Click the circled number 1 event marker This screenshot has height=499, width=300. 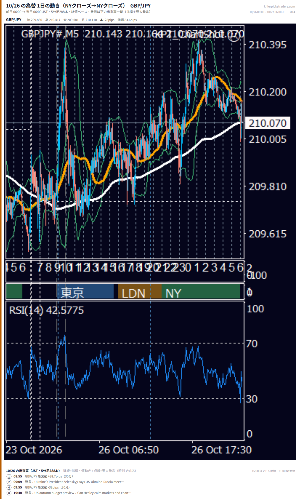[x=9, y=476]
